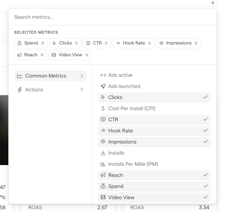Click the rocket icon for Ads launched

(103, 86)
